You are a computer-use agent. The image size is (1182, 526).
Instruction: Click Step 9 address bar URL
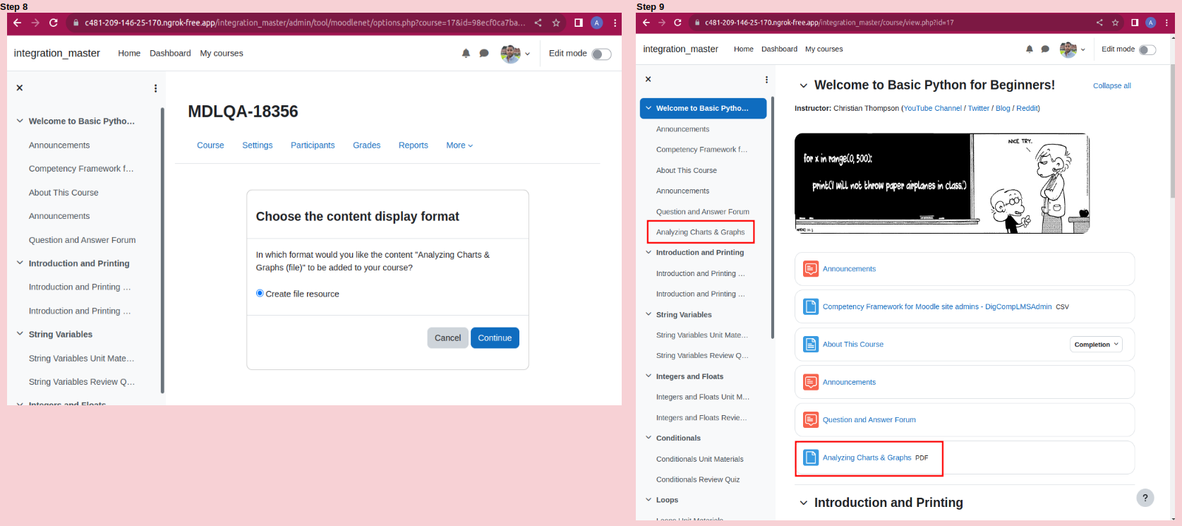[x=829, y=23]
